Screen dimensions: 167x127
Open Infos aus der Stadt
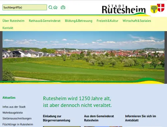tap(14, 107)
